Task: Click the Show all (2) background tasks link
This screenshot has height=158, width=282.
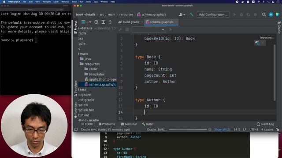Action: [222, 129]
